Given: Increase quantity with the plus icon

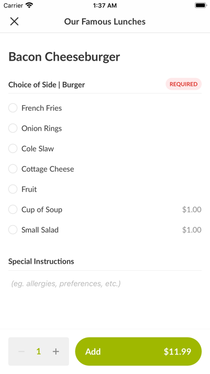Looking at the screenshot, I should coord(56,351).
